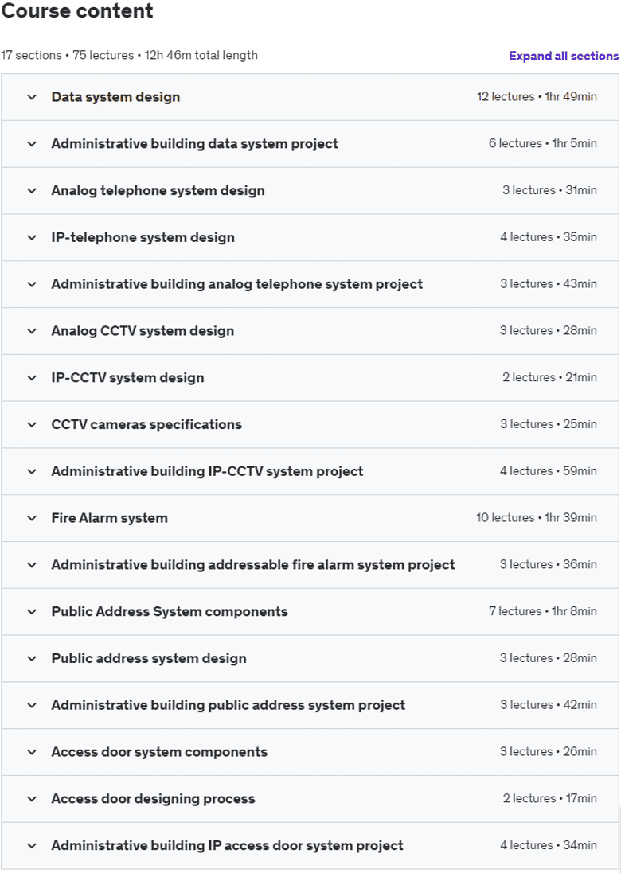Click '4 lectures • 59min' text
Screen dimensions: 621x873
(x=549, y=470)
